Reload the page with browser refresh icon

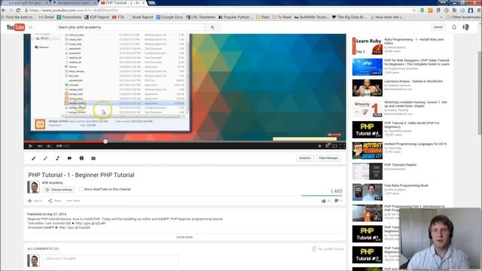pos(18,10)
